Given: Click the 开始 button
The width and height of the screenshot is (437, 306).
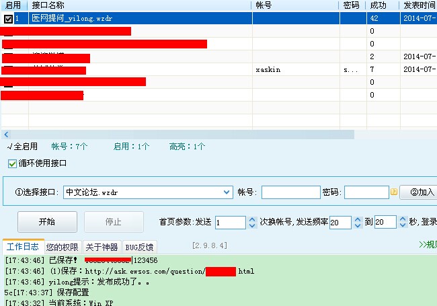Looking at the screenshot, I should [47, 222].
